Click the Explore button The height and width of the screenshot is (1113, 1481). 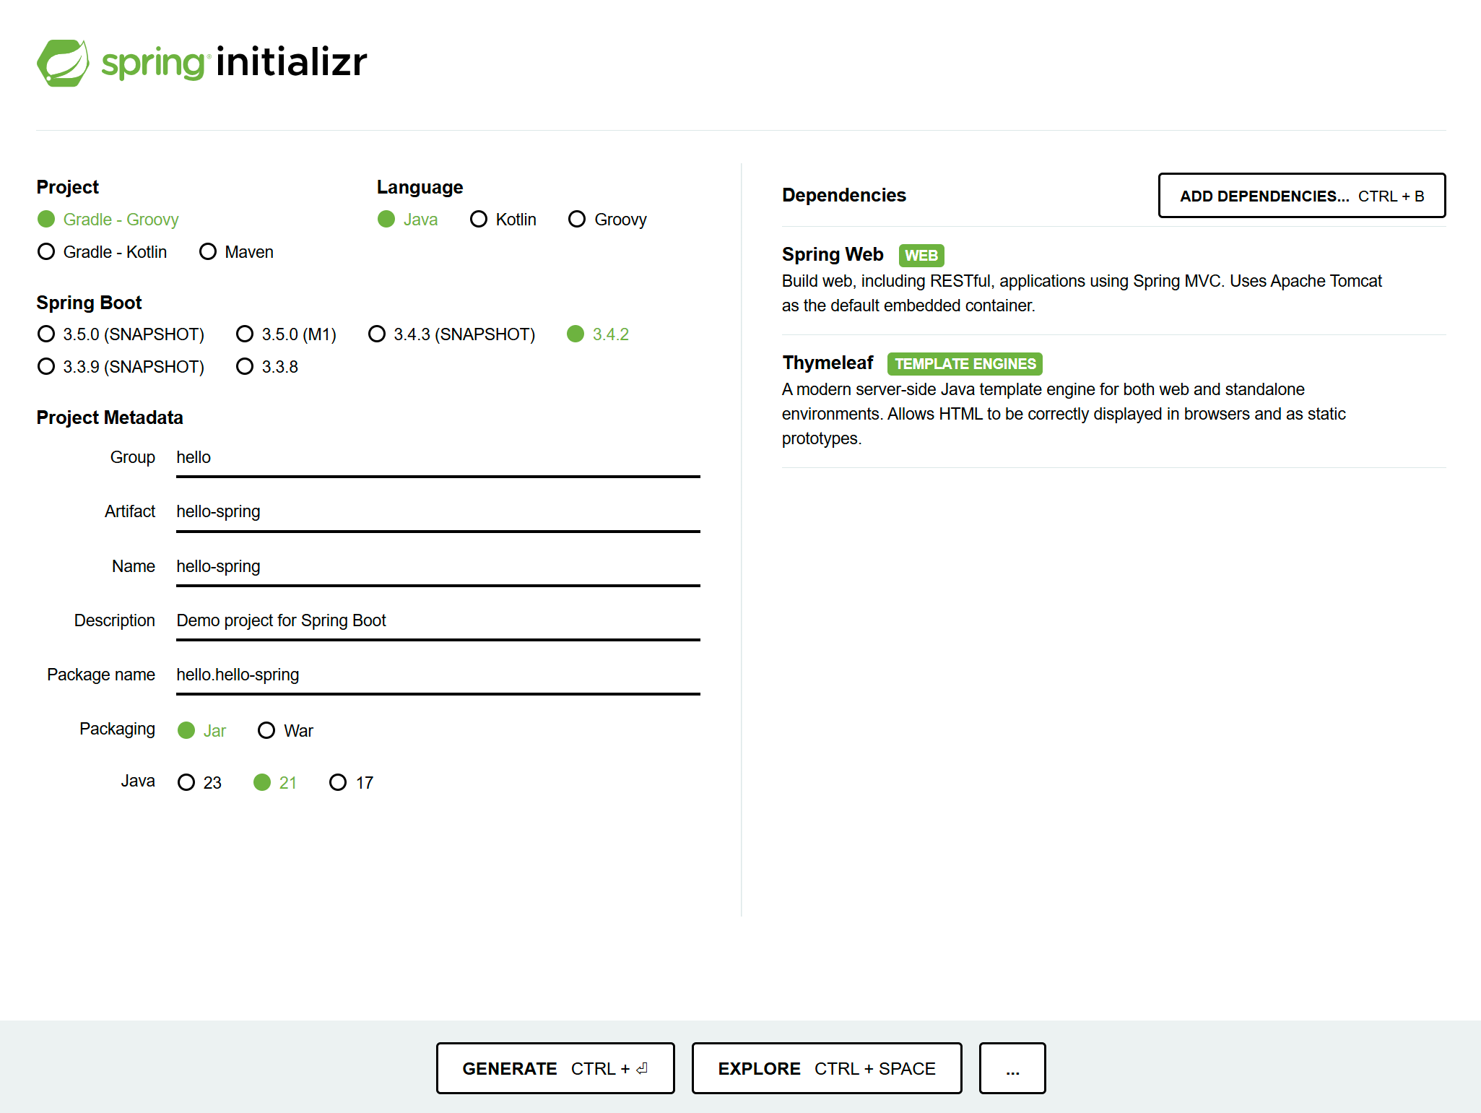point(826,1068)
